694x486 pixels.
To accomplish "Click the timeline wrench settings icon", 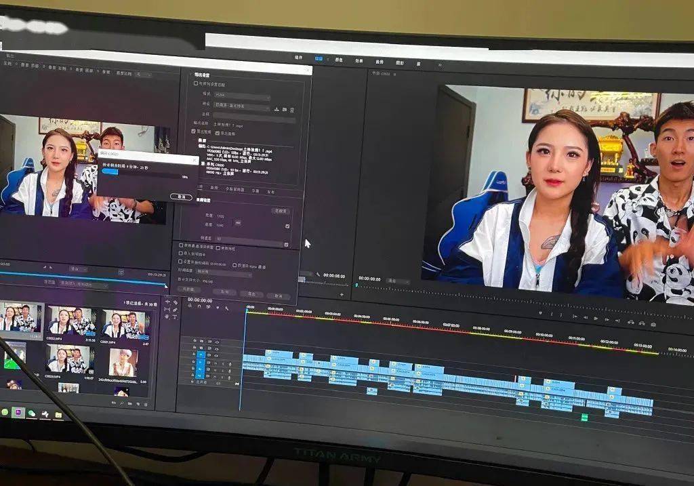I will pyautogui.click(x=227, y=308).
